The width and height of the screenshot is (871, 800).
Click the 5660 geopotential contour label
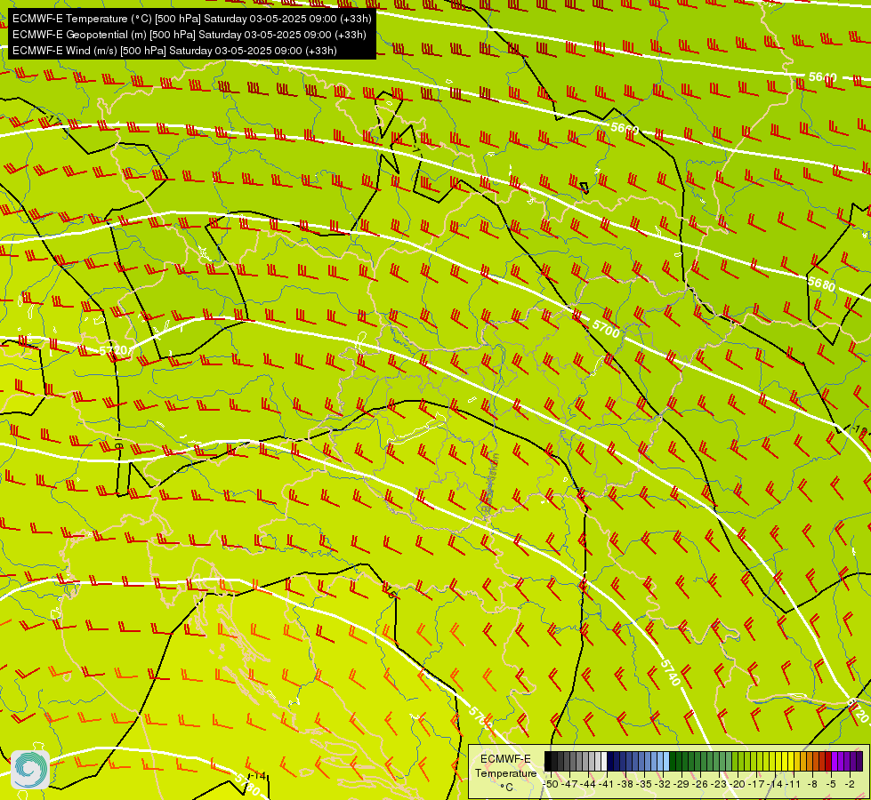coord(625,129)
